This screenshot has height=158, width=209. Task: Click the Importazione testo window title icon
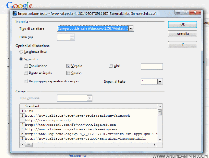[x=14, y=13]
